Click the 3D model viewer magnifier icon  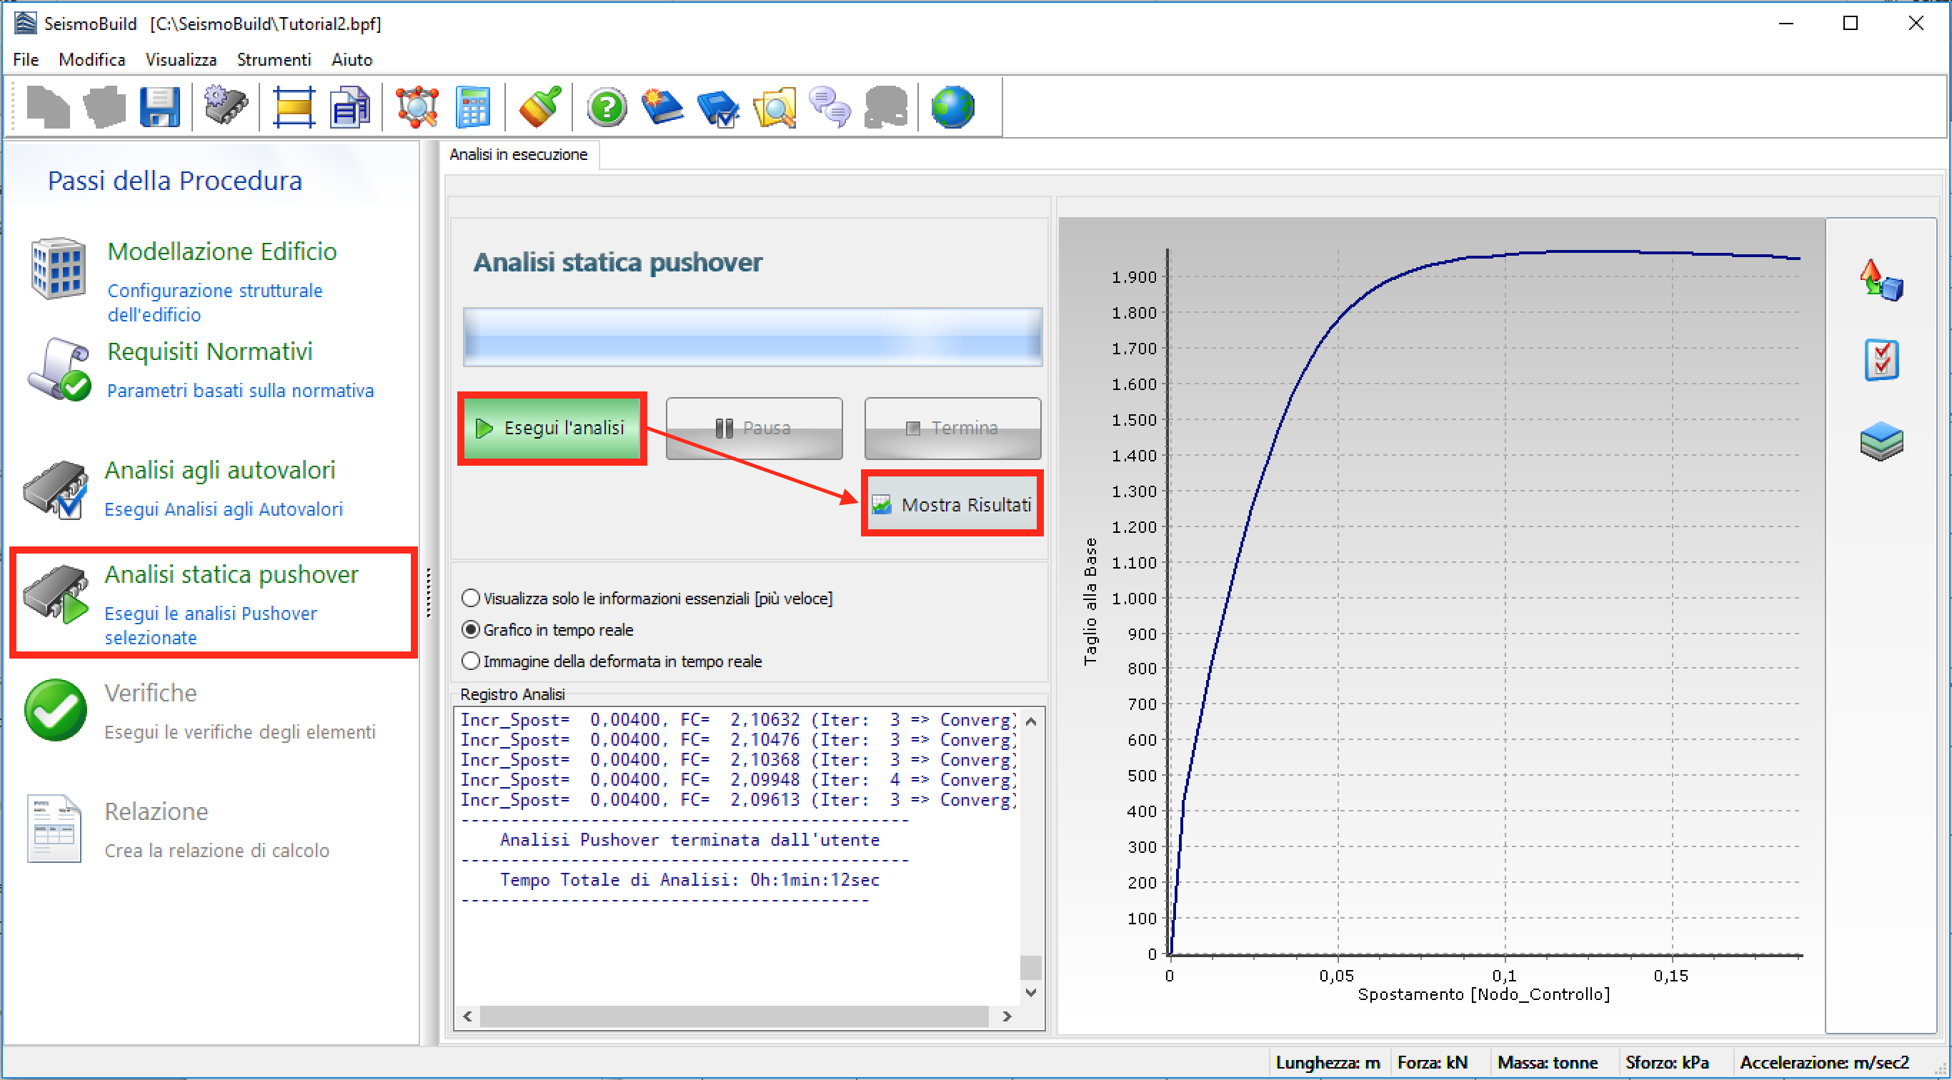416,107
